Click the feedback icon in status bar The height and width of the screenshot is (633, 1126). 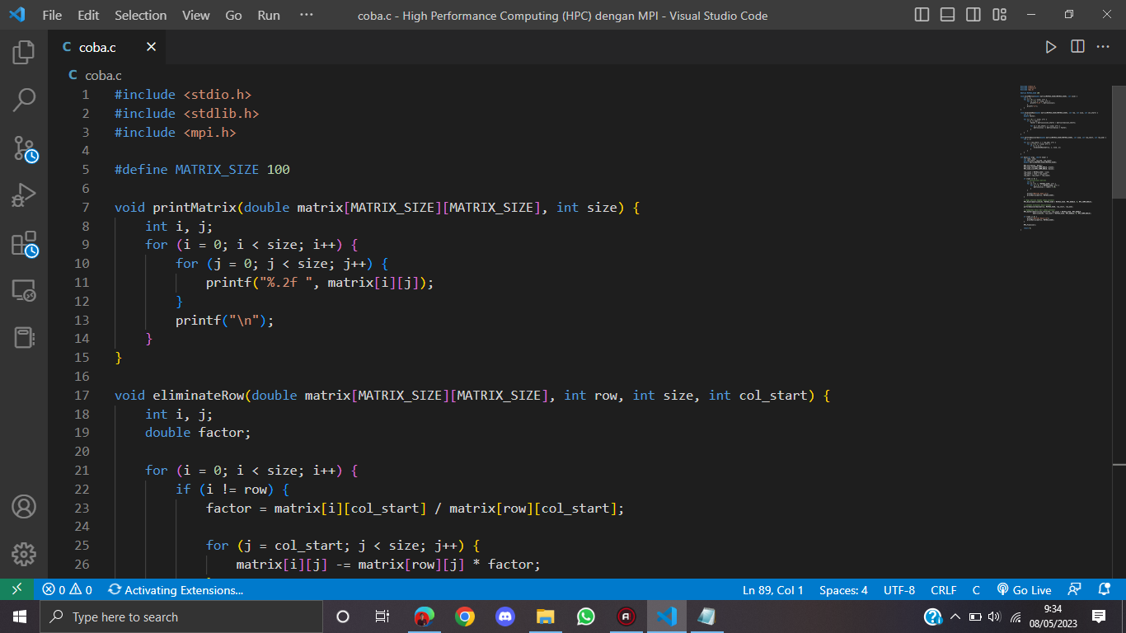click(x=1074, y=590)
